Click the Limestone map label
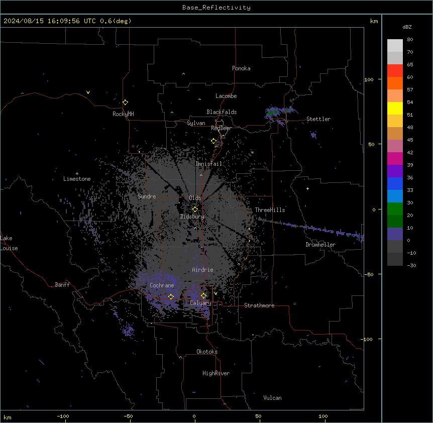433x423 pixels. point(77,179)
